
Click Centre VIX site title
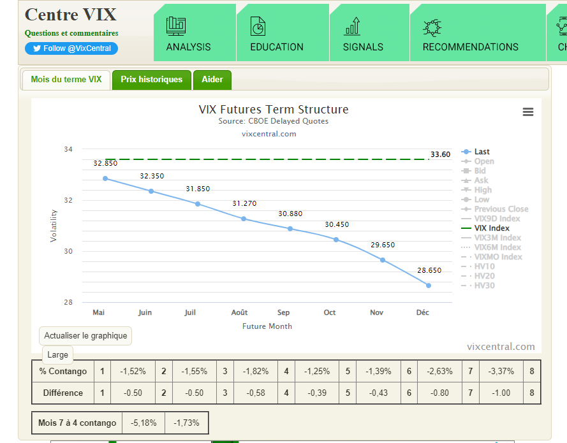pos(71,15)
